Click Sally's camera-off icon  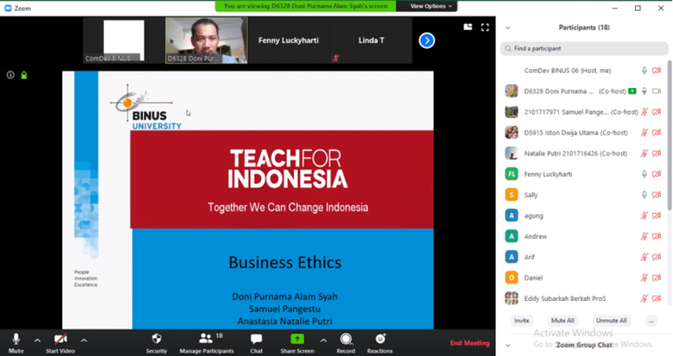point(656,195)
